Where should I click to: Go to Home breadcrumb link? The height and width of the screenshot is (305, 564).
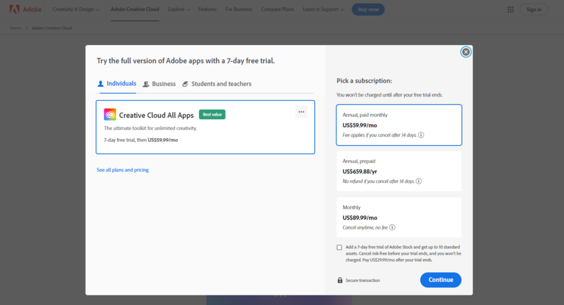tap(15, 28)
